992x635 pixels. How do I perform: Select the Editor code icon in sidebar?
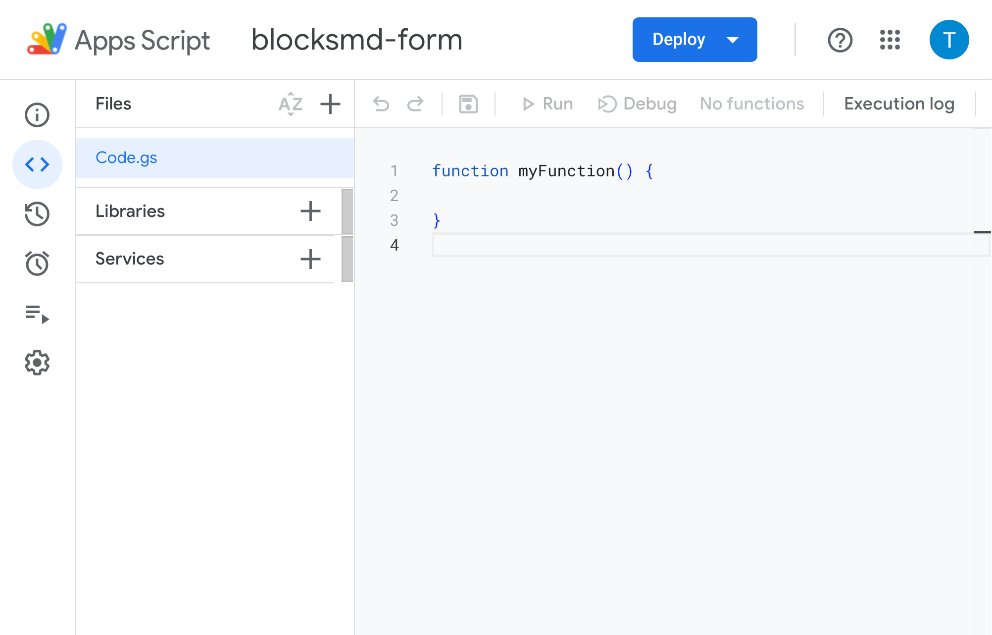[x=37, y=164]
